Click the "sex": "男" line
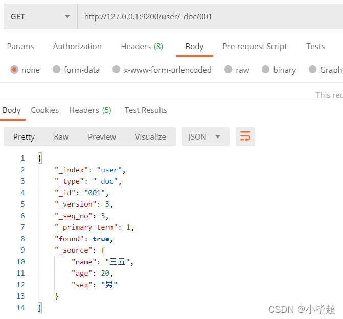 [x=94, y=285]
